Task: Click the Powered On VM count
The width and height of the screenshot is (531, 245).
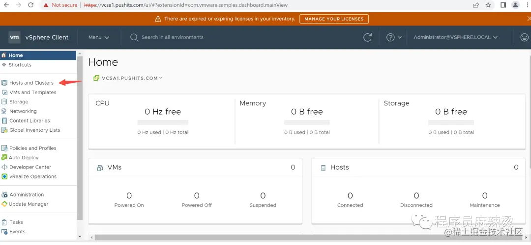Action: point(129,196)
